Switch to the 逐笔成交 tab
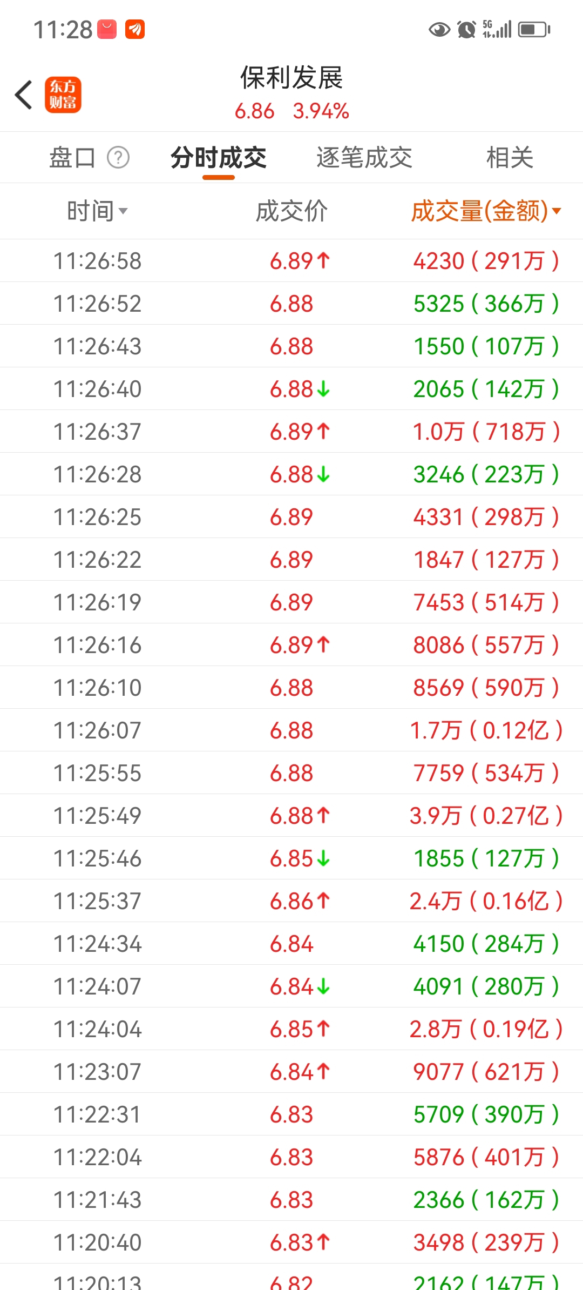The width and height of the screenshot is (583, 1290). (x=364, y=158)
